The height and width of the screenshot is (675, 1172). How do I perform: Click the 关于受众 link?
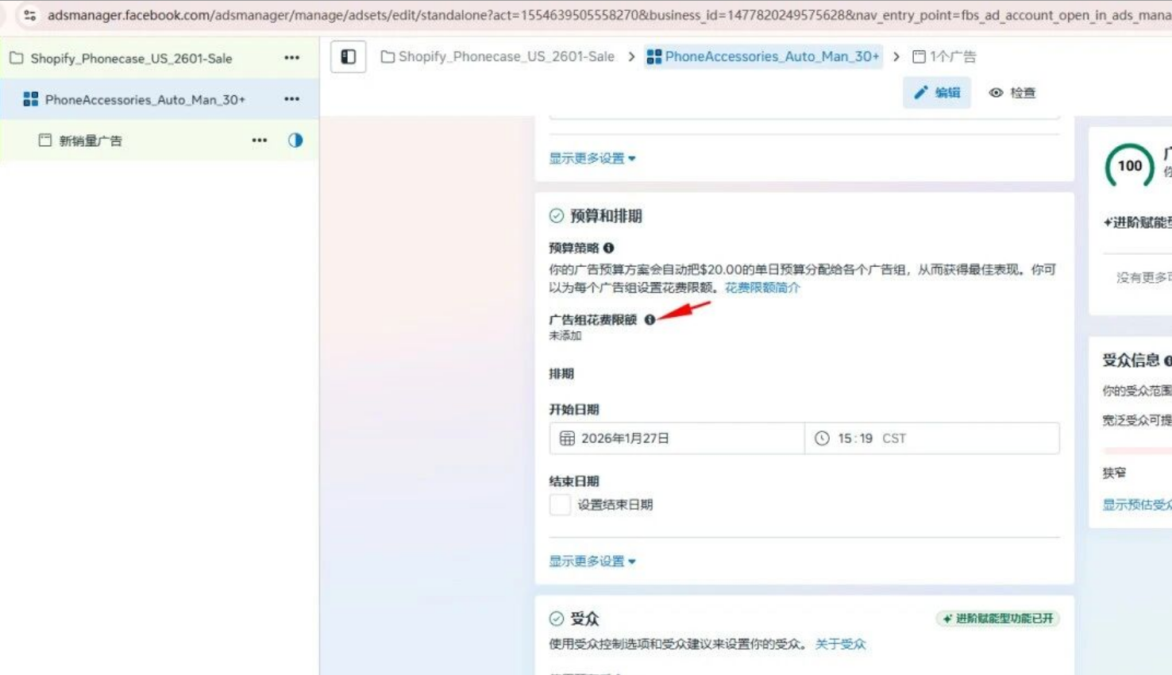pyautogui.click(x=840, y=644)
